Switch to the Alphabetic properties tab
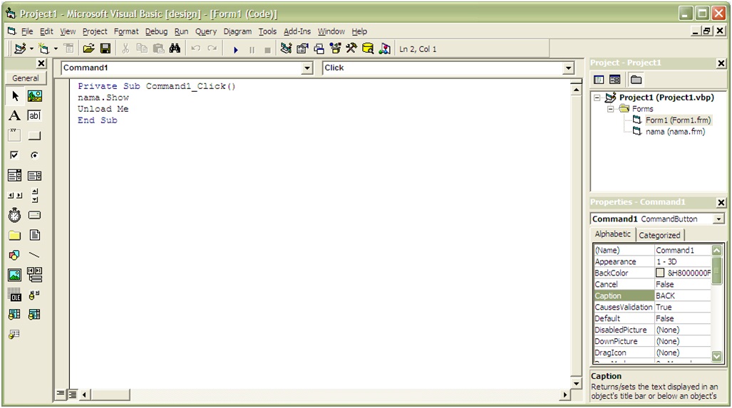The width and height of the screenshot is (732, 408). point(612,234)
